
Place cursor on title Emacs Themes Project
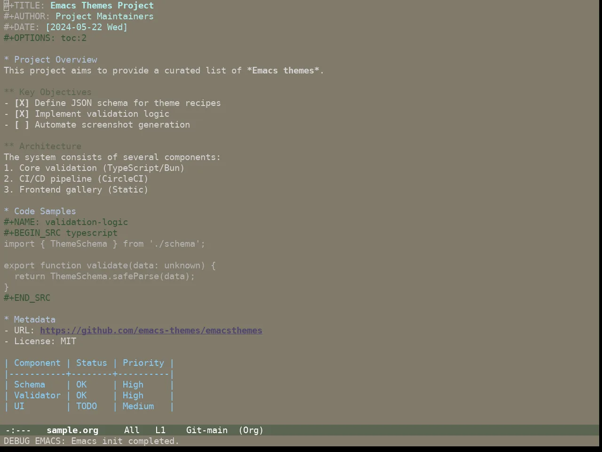[x=102, y=6]
